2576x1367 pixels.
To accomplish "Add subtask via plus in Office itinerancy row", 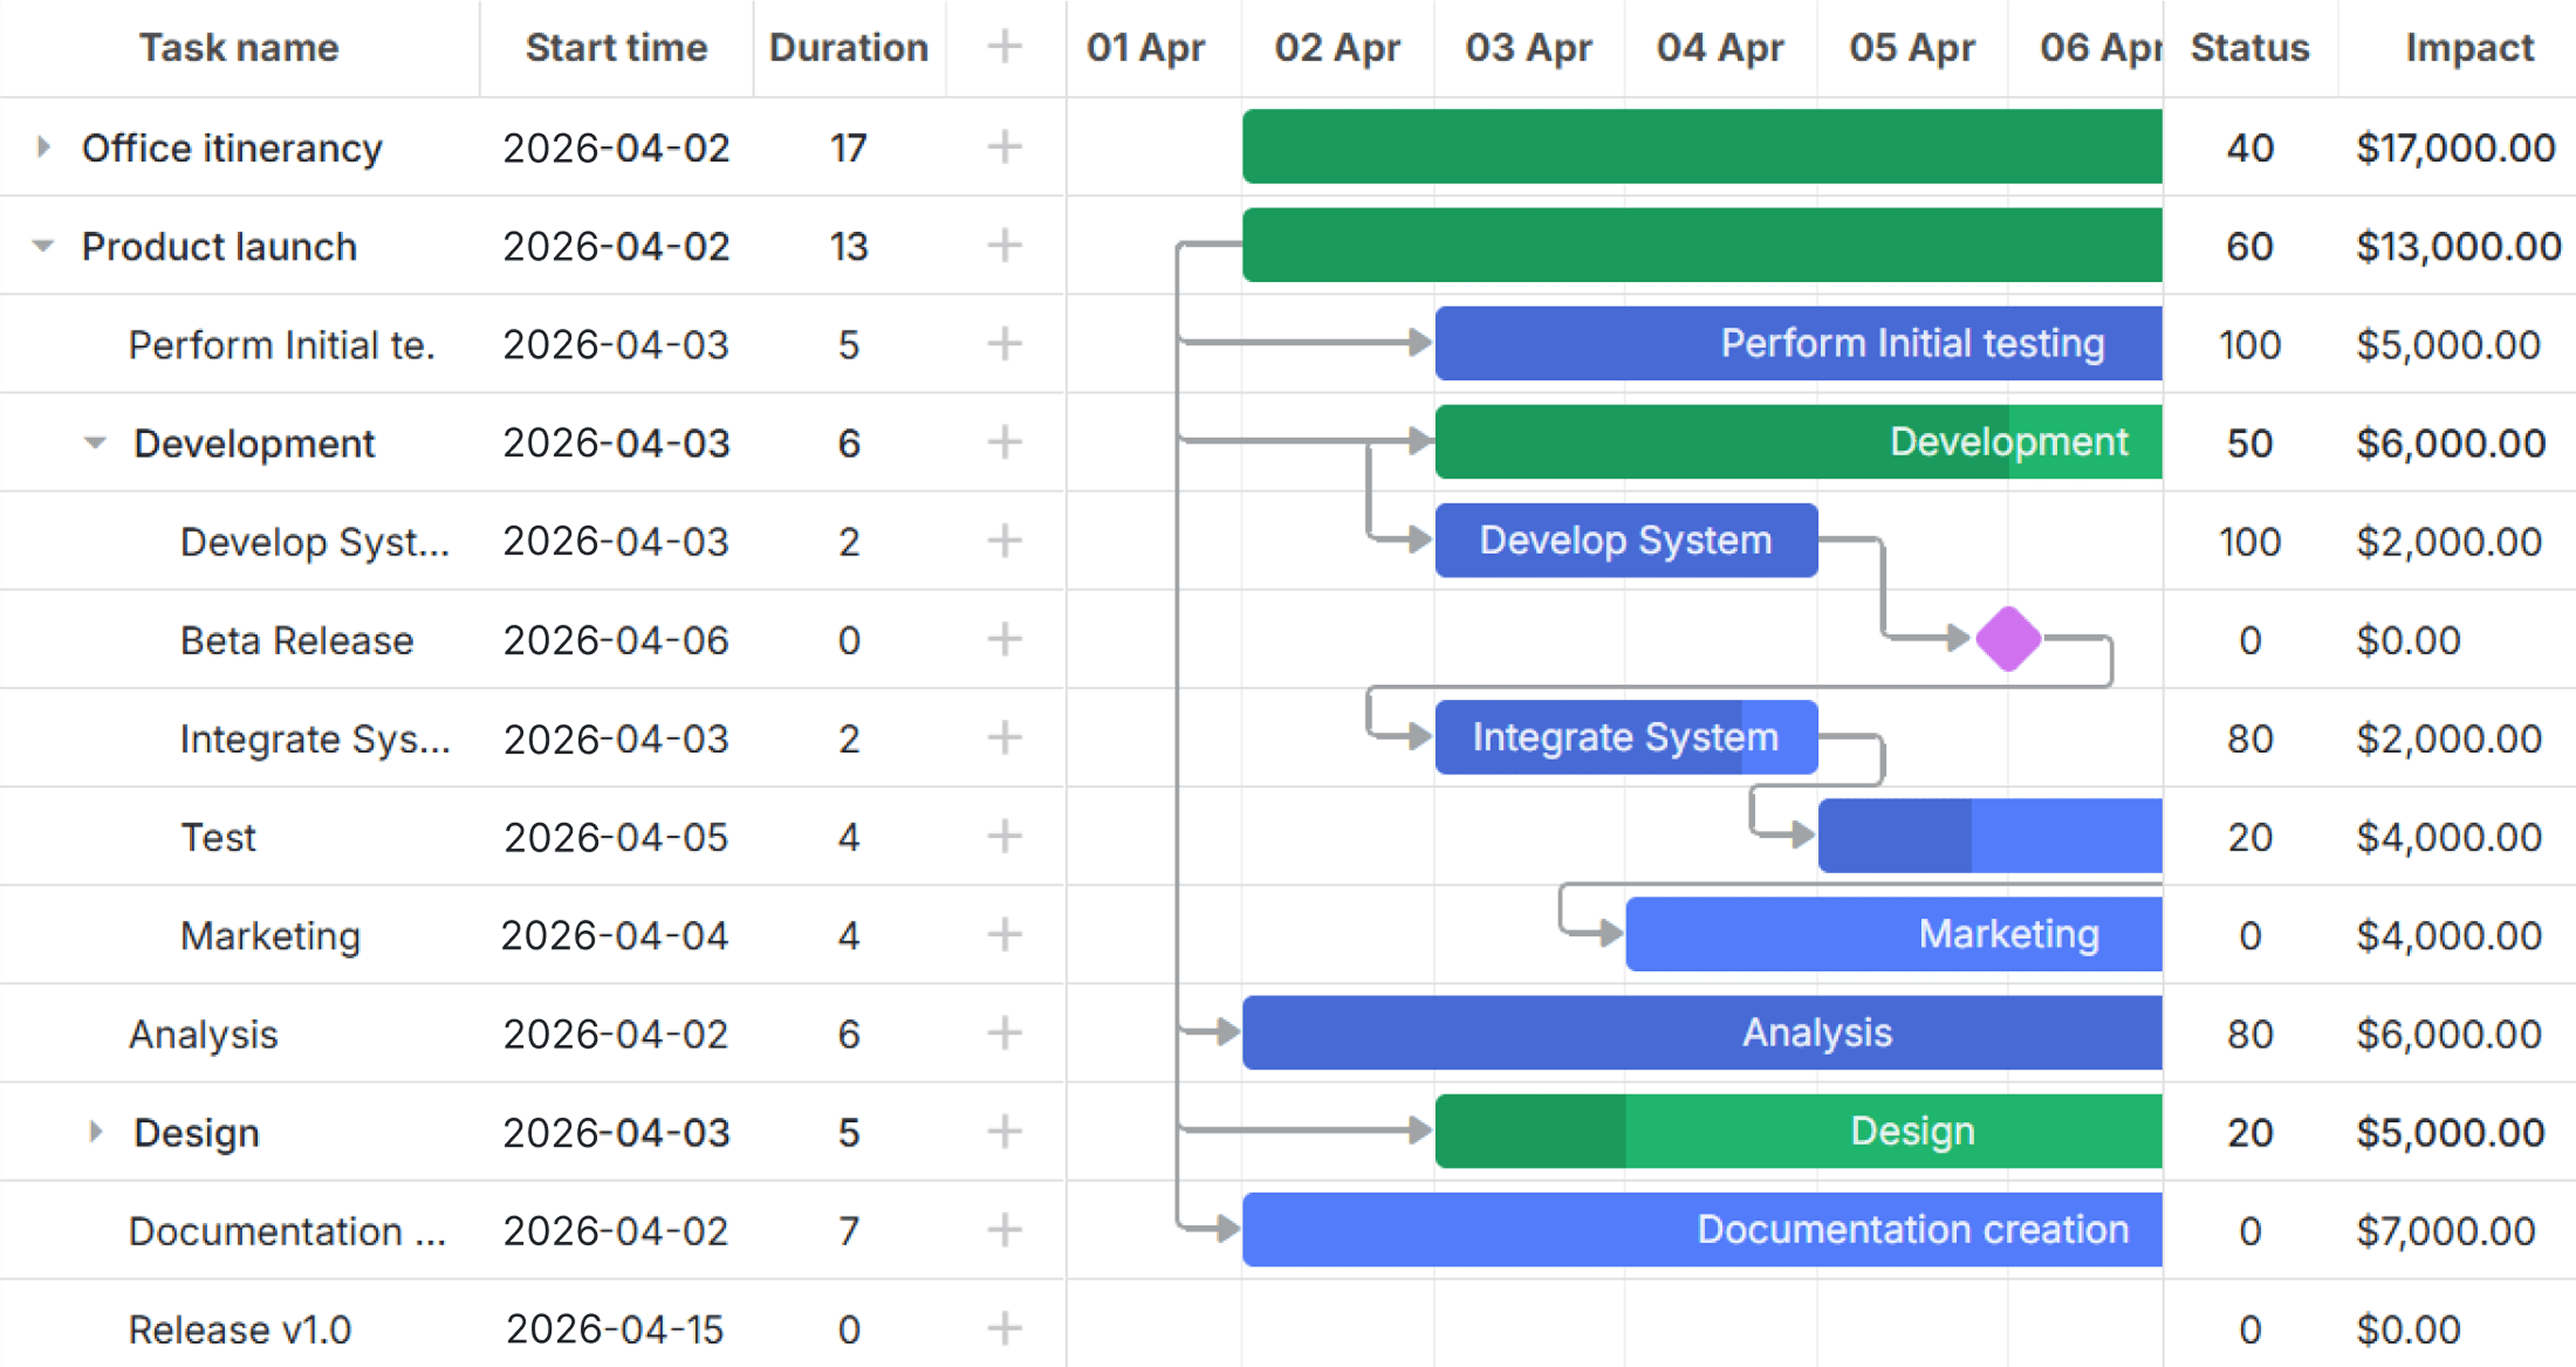I will tap(1004, 147).
